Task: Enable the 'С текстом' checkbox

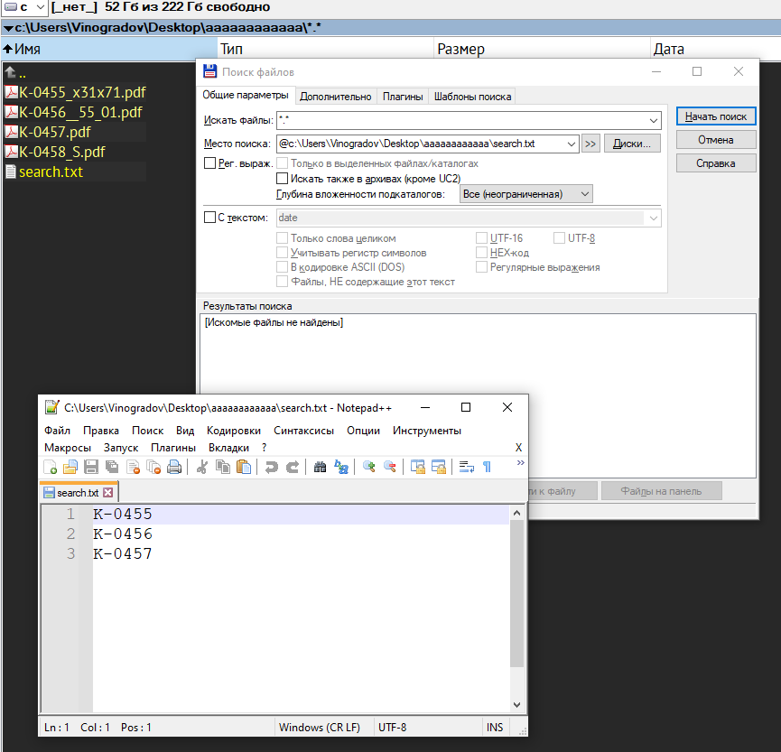Action: (210, 218)
